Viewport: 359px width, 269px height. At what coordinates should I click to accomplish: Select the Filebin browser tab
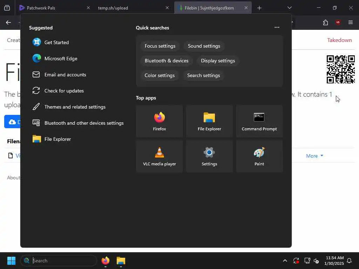click(x=213, y=8)
